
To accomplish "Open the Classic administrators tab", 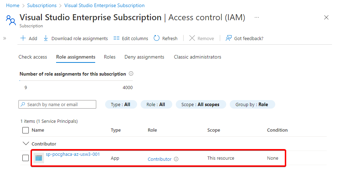I will (197, 57).
